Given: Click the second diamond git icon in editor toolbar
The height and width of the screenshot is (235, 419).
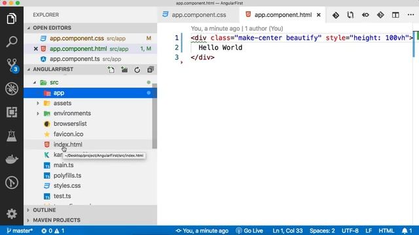Looking at the screenshot, I should (380, 15).
